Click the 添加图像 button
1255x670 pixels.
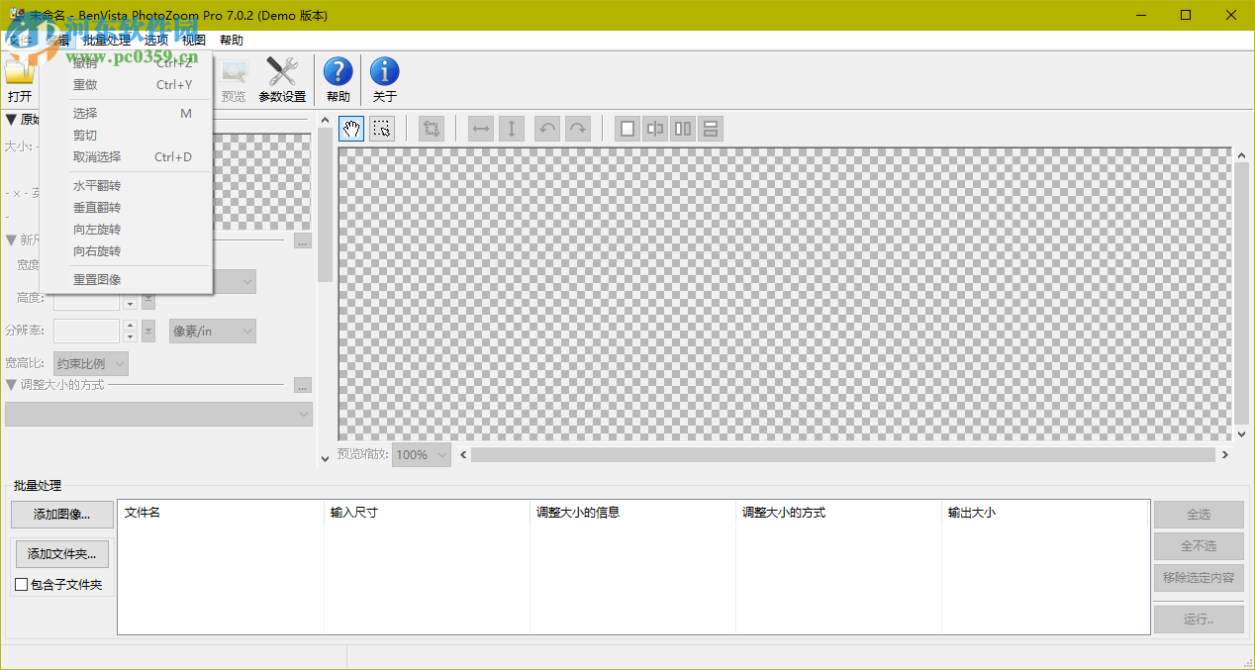(x=61, y=514)
